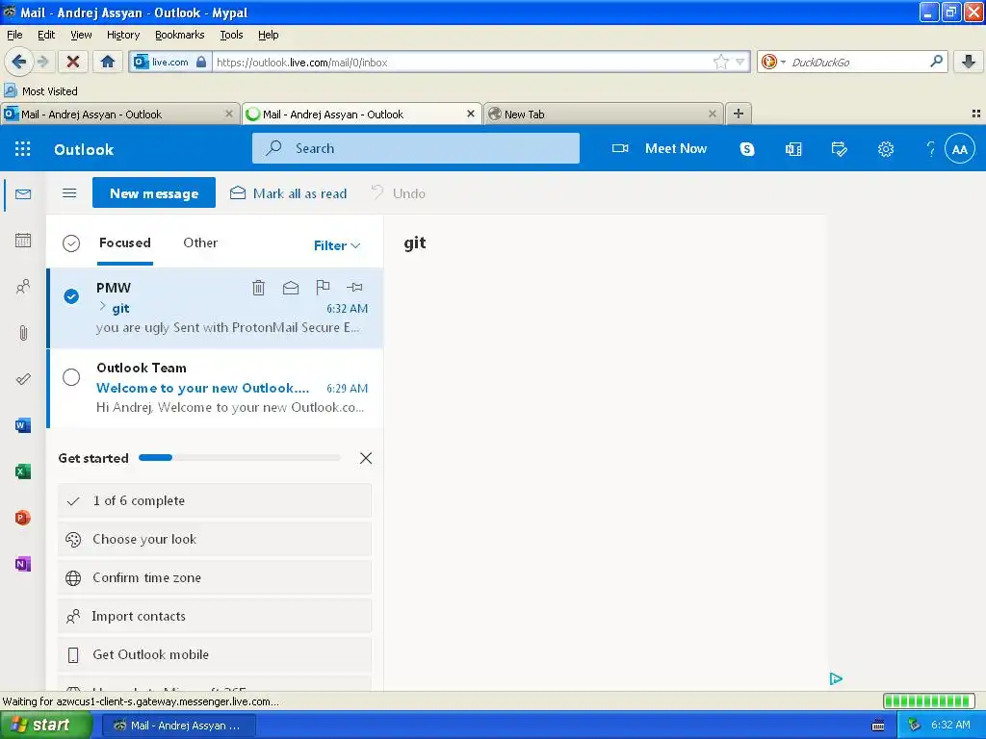Launch OneNote from the sidebar

[23, 564]
